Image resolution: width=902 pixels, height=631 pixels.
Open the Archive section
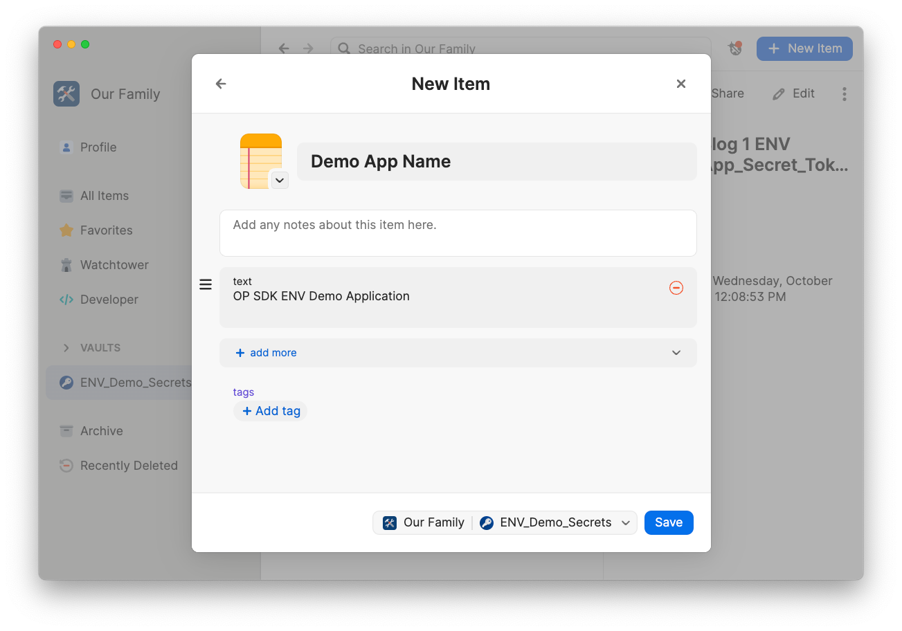[x=102, y=430]
